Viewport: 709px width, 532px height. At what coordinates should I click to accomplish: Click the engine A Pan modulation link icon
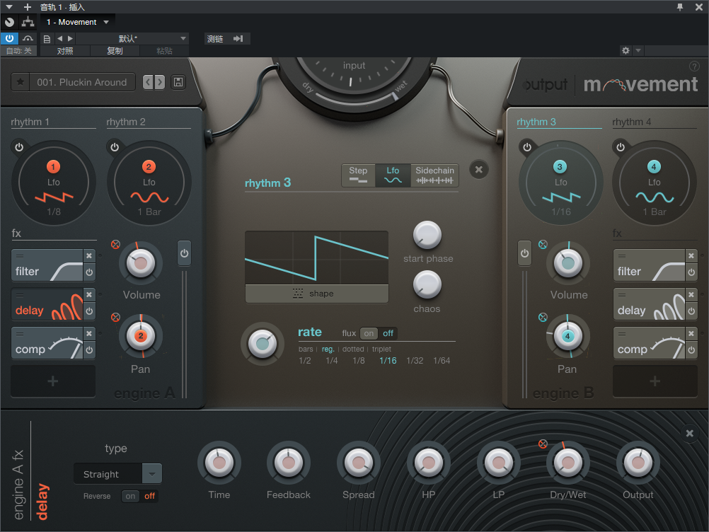(x=116, y=318)
